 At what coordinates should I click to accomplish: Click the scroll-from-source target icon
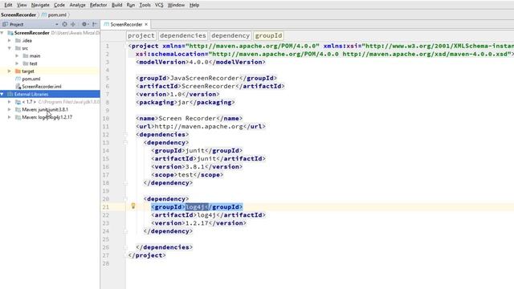(64, 24)
